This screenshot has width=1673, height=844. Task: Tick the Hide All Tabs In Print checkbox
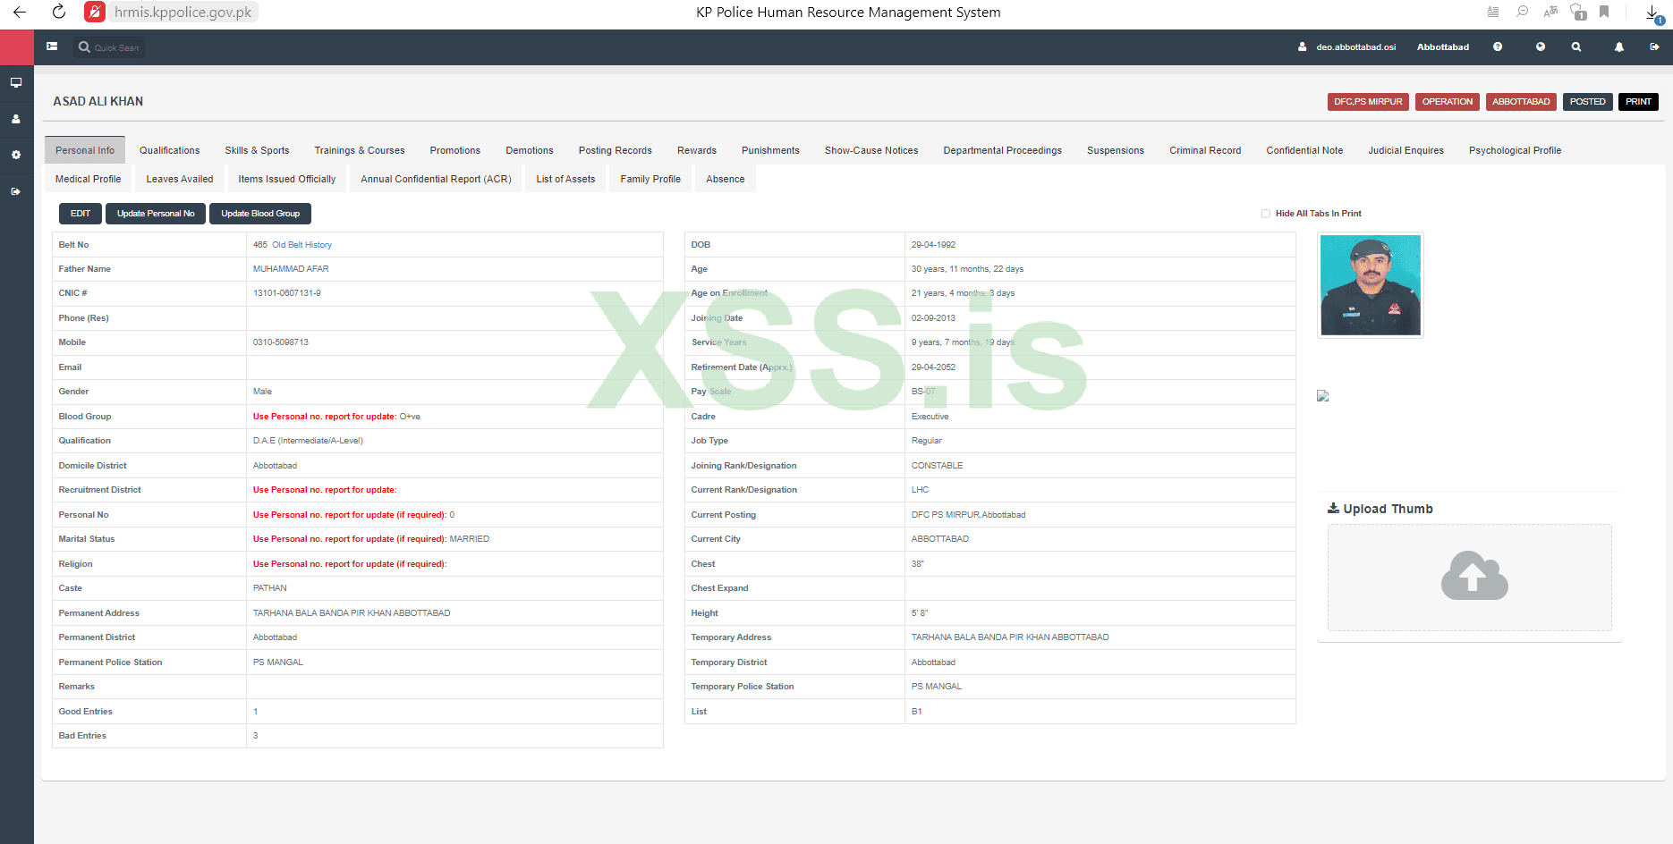1266,214
